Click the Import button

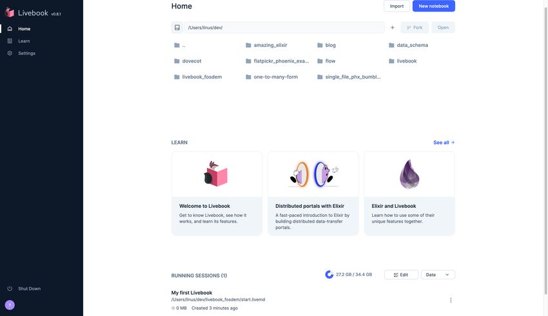396,6
